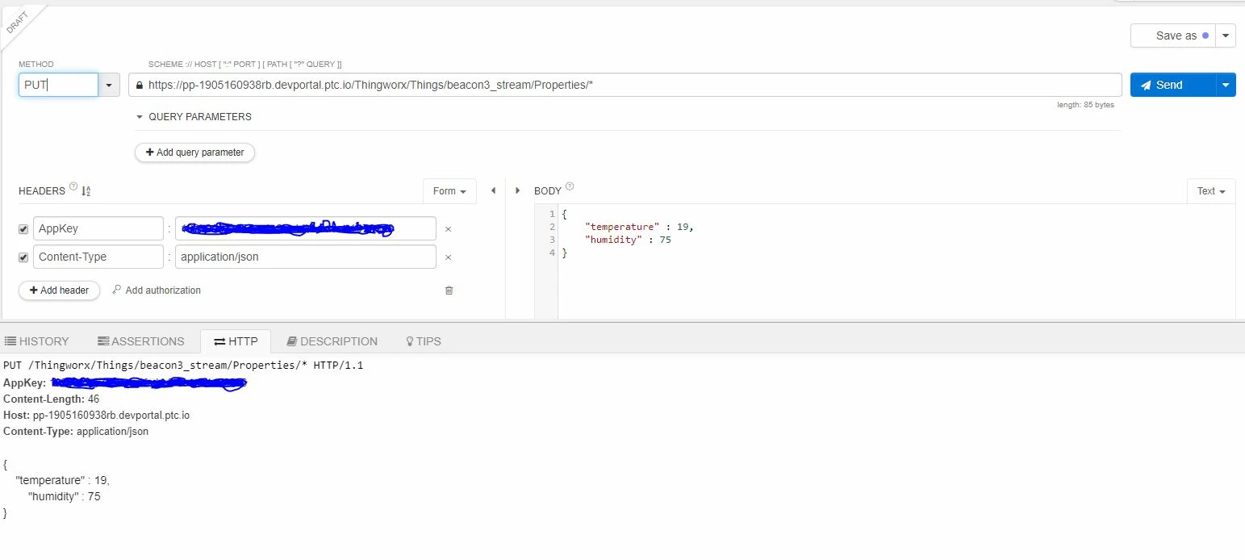Switch to the ASSERTIONS tab
1245x560 pixels.
click(x=141, y=341)
